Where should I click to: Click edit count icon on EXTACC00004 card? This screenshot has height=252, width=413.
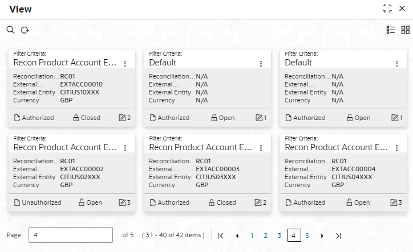coord(394,203)
